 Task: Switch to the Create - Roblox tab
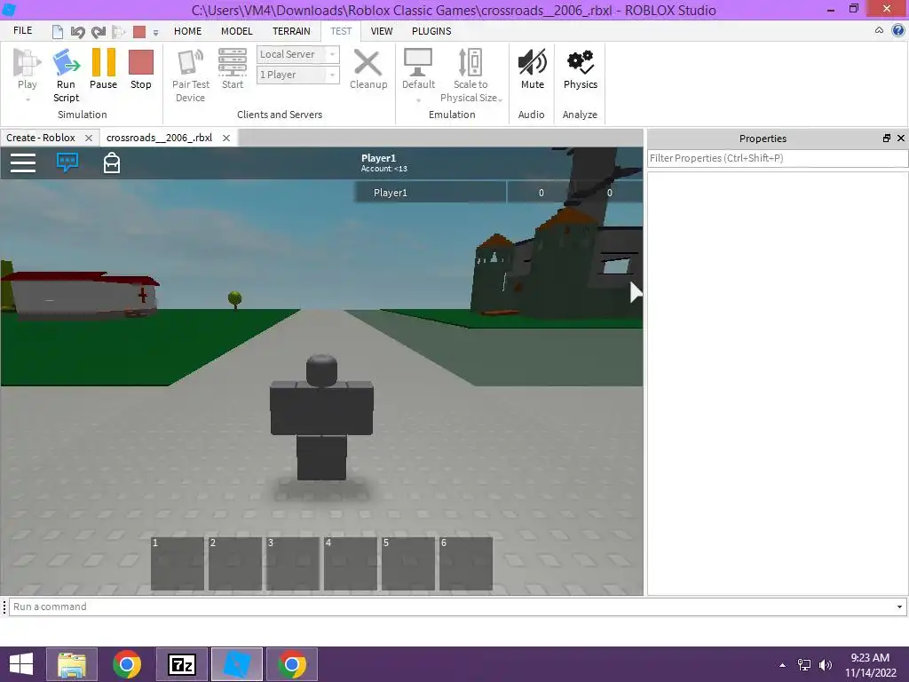pyautogui.click(x=41, y=138)
